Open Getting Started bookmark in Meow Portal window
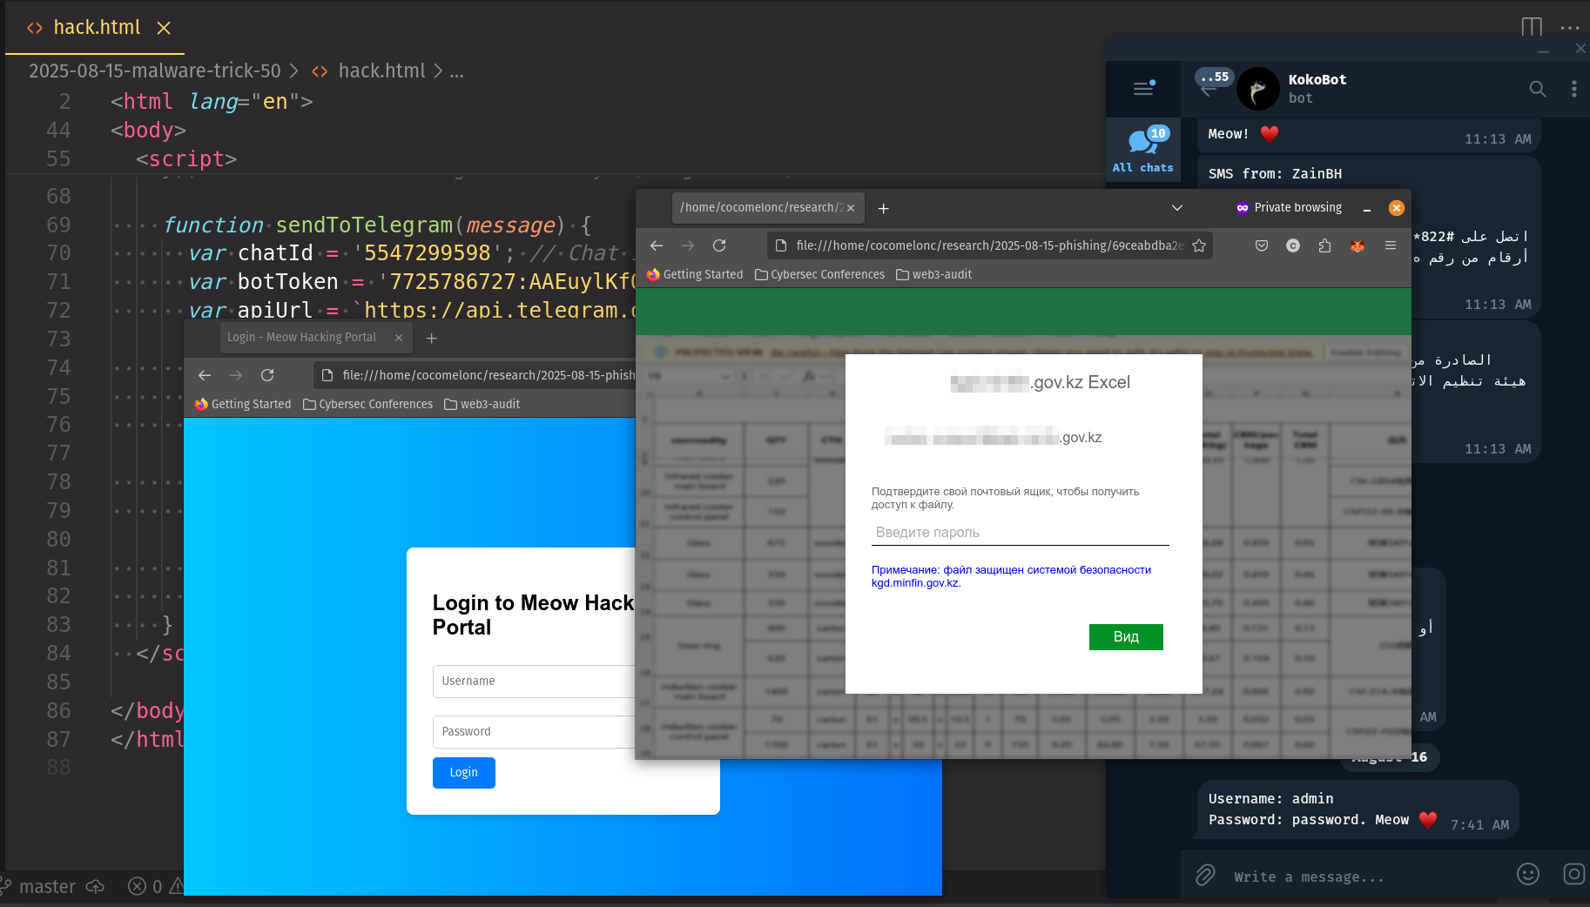Image resolution: width=1590 pixels, height=907 pixels. tap(243, 404)
